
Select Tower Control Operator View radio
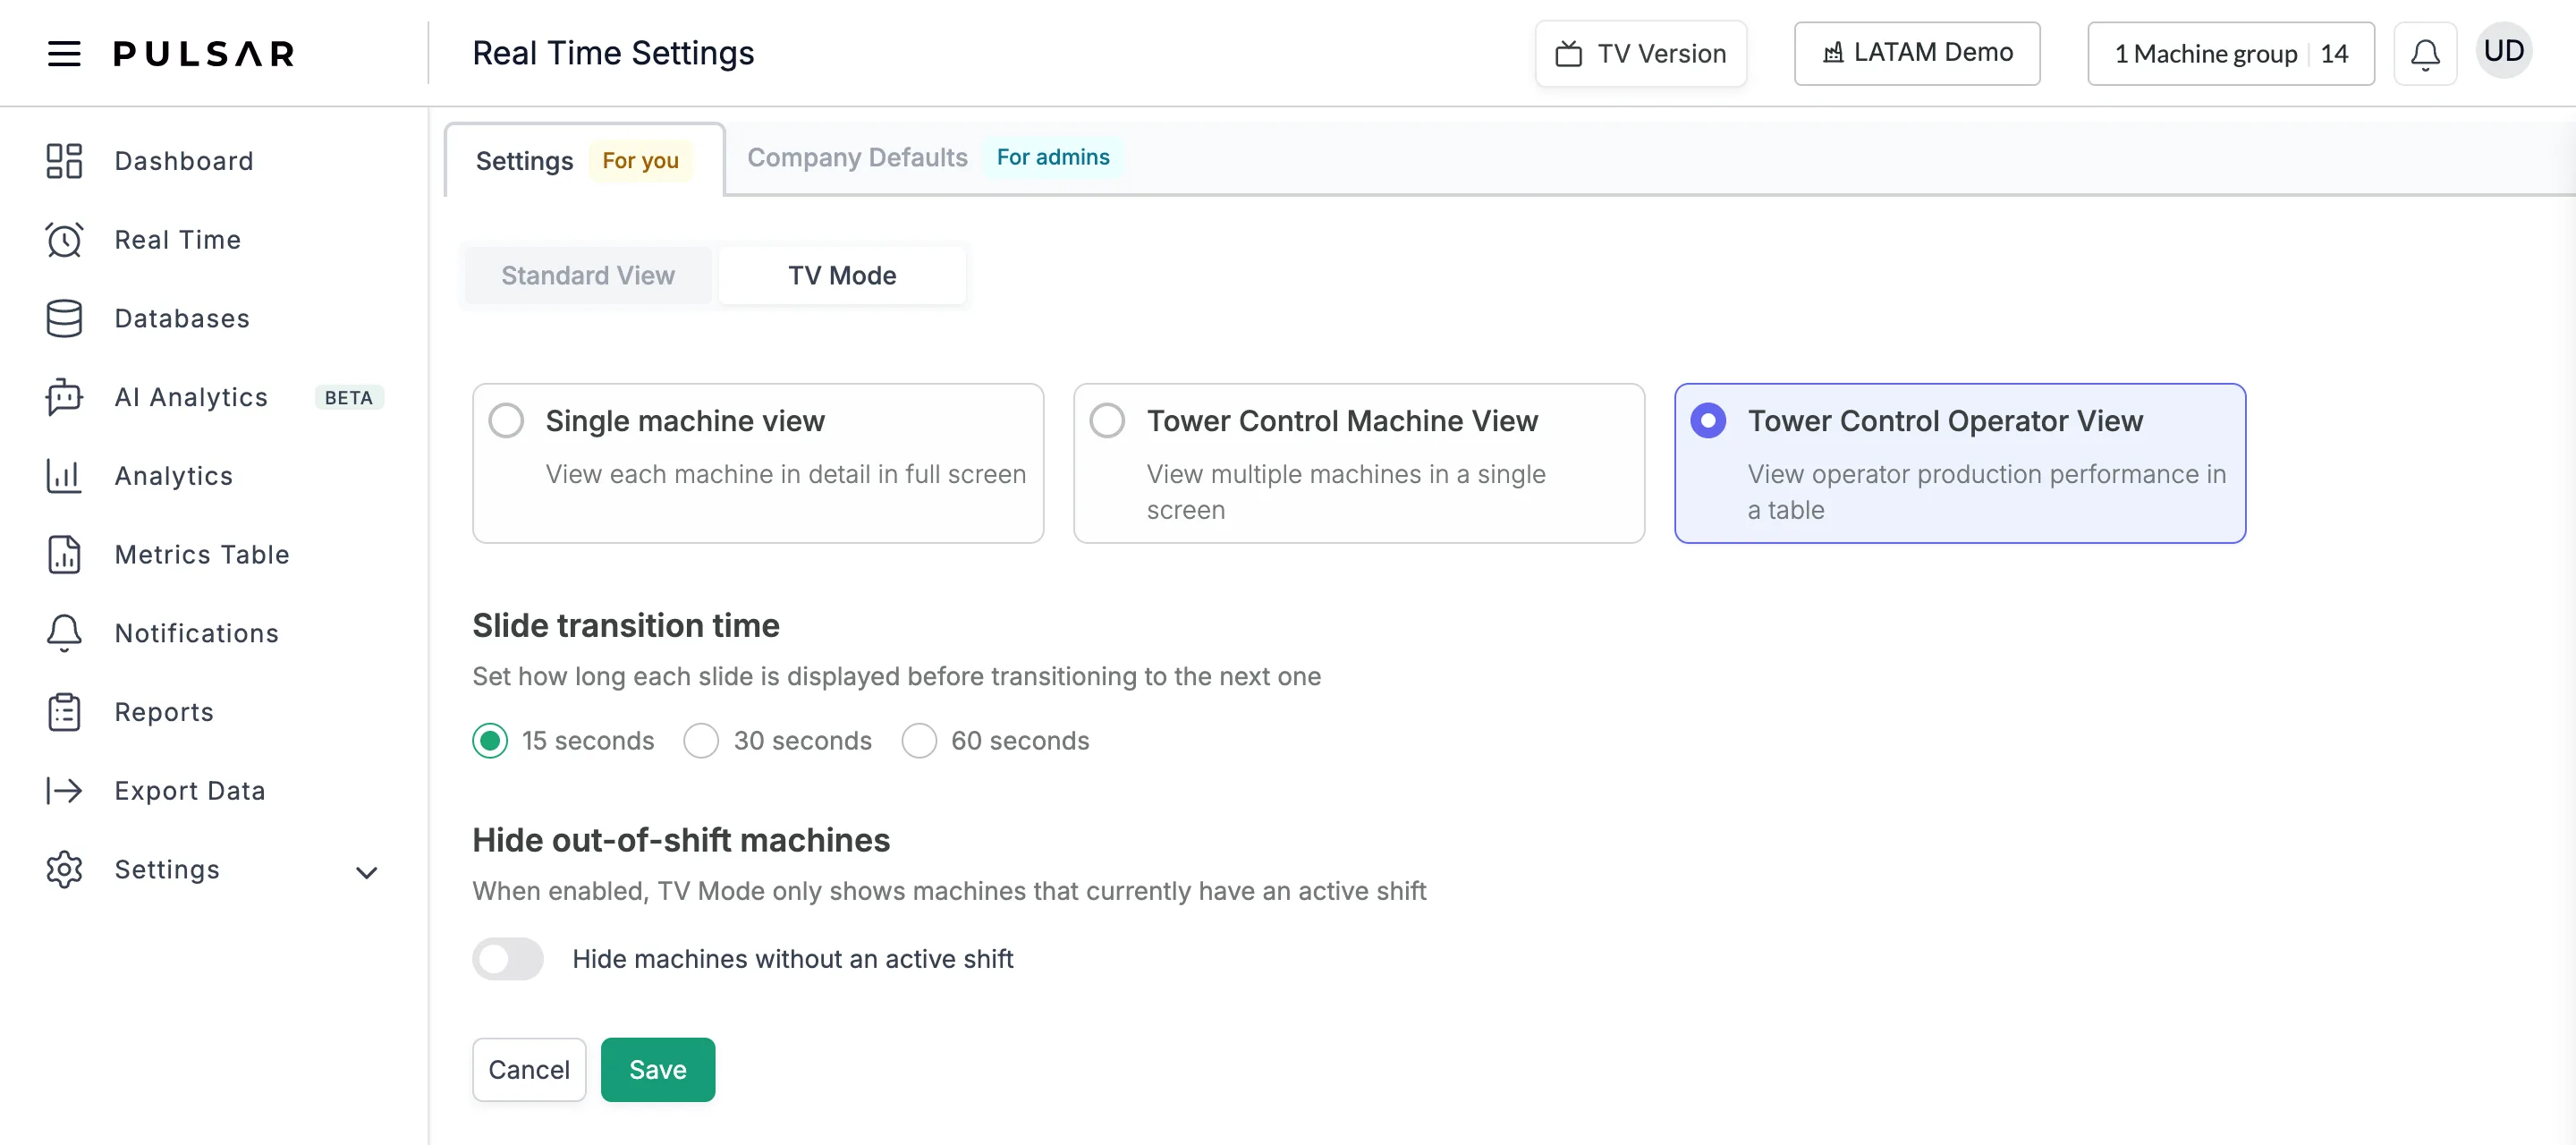coord(1708,421)
